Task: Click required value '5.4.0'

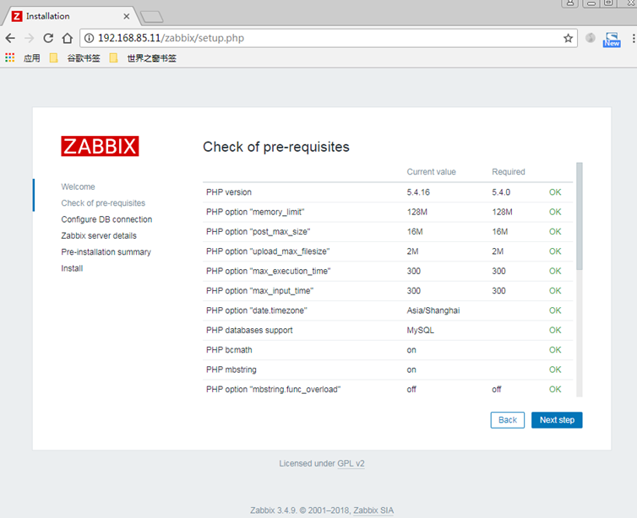Action: click(x=501, y=192)
